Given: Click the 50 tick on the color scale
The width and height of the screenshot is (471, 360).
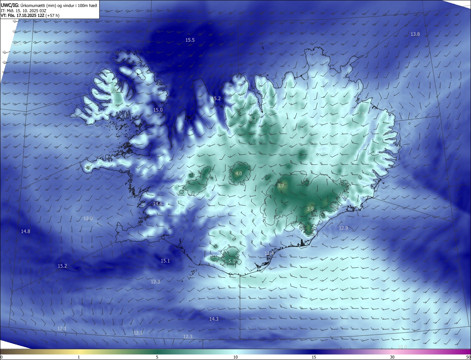Looking at the screenshot, I should tap(468, 357).
